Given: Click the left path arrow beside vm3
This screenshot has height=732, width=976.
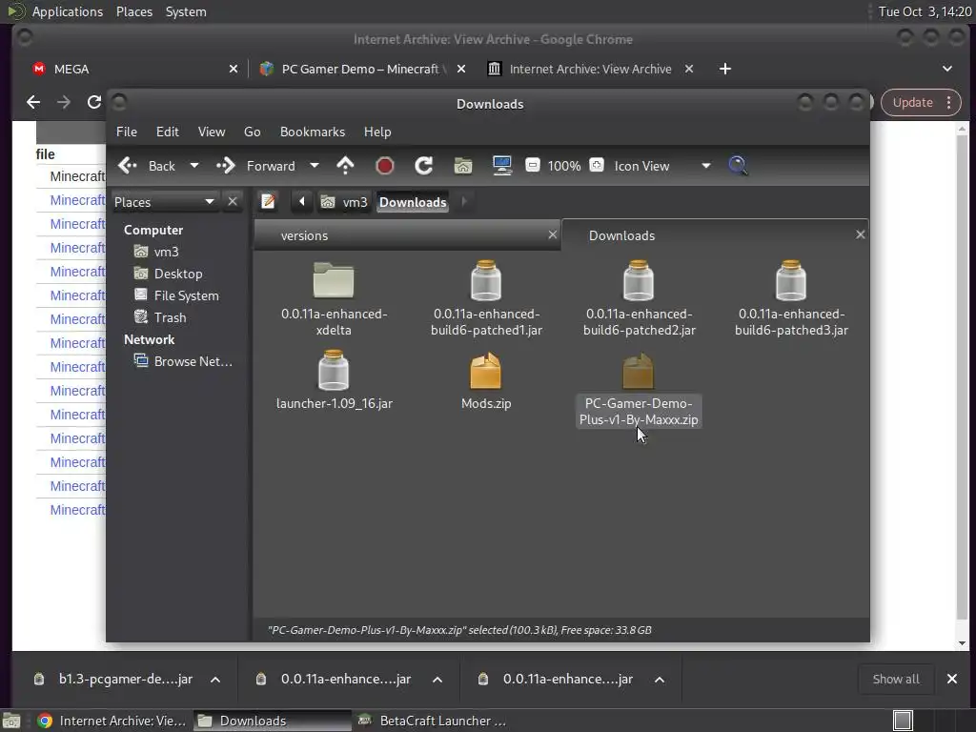Looking at the screenshot, I should (302, 202).
